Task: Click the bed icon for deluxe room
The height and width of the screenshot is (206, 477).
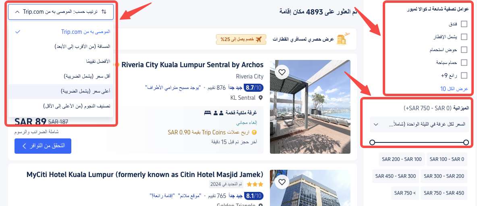Action: (207, 113)
